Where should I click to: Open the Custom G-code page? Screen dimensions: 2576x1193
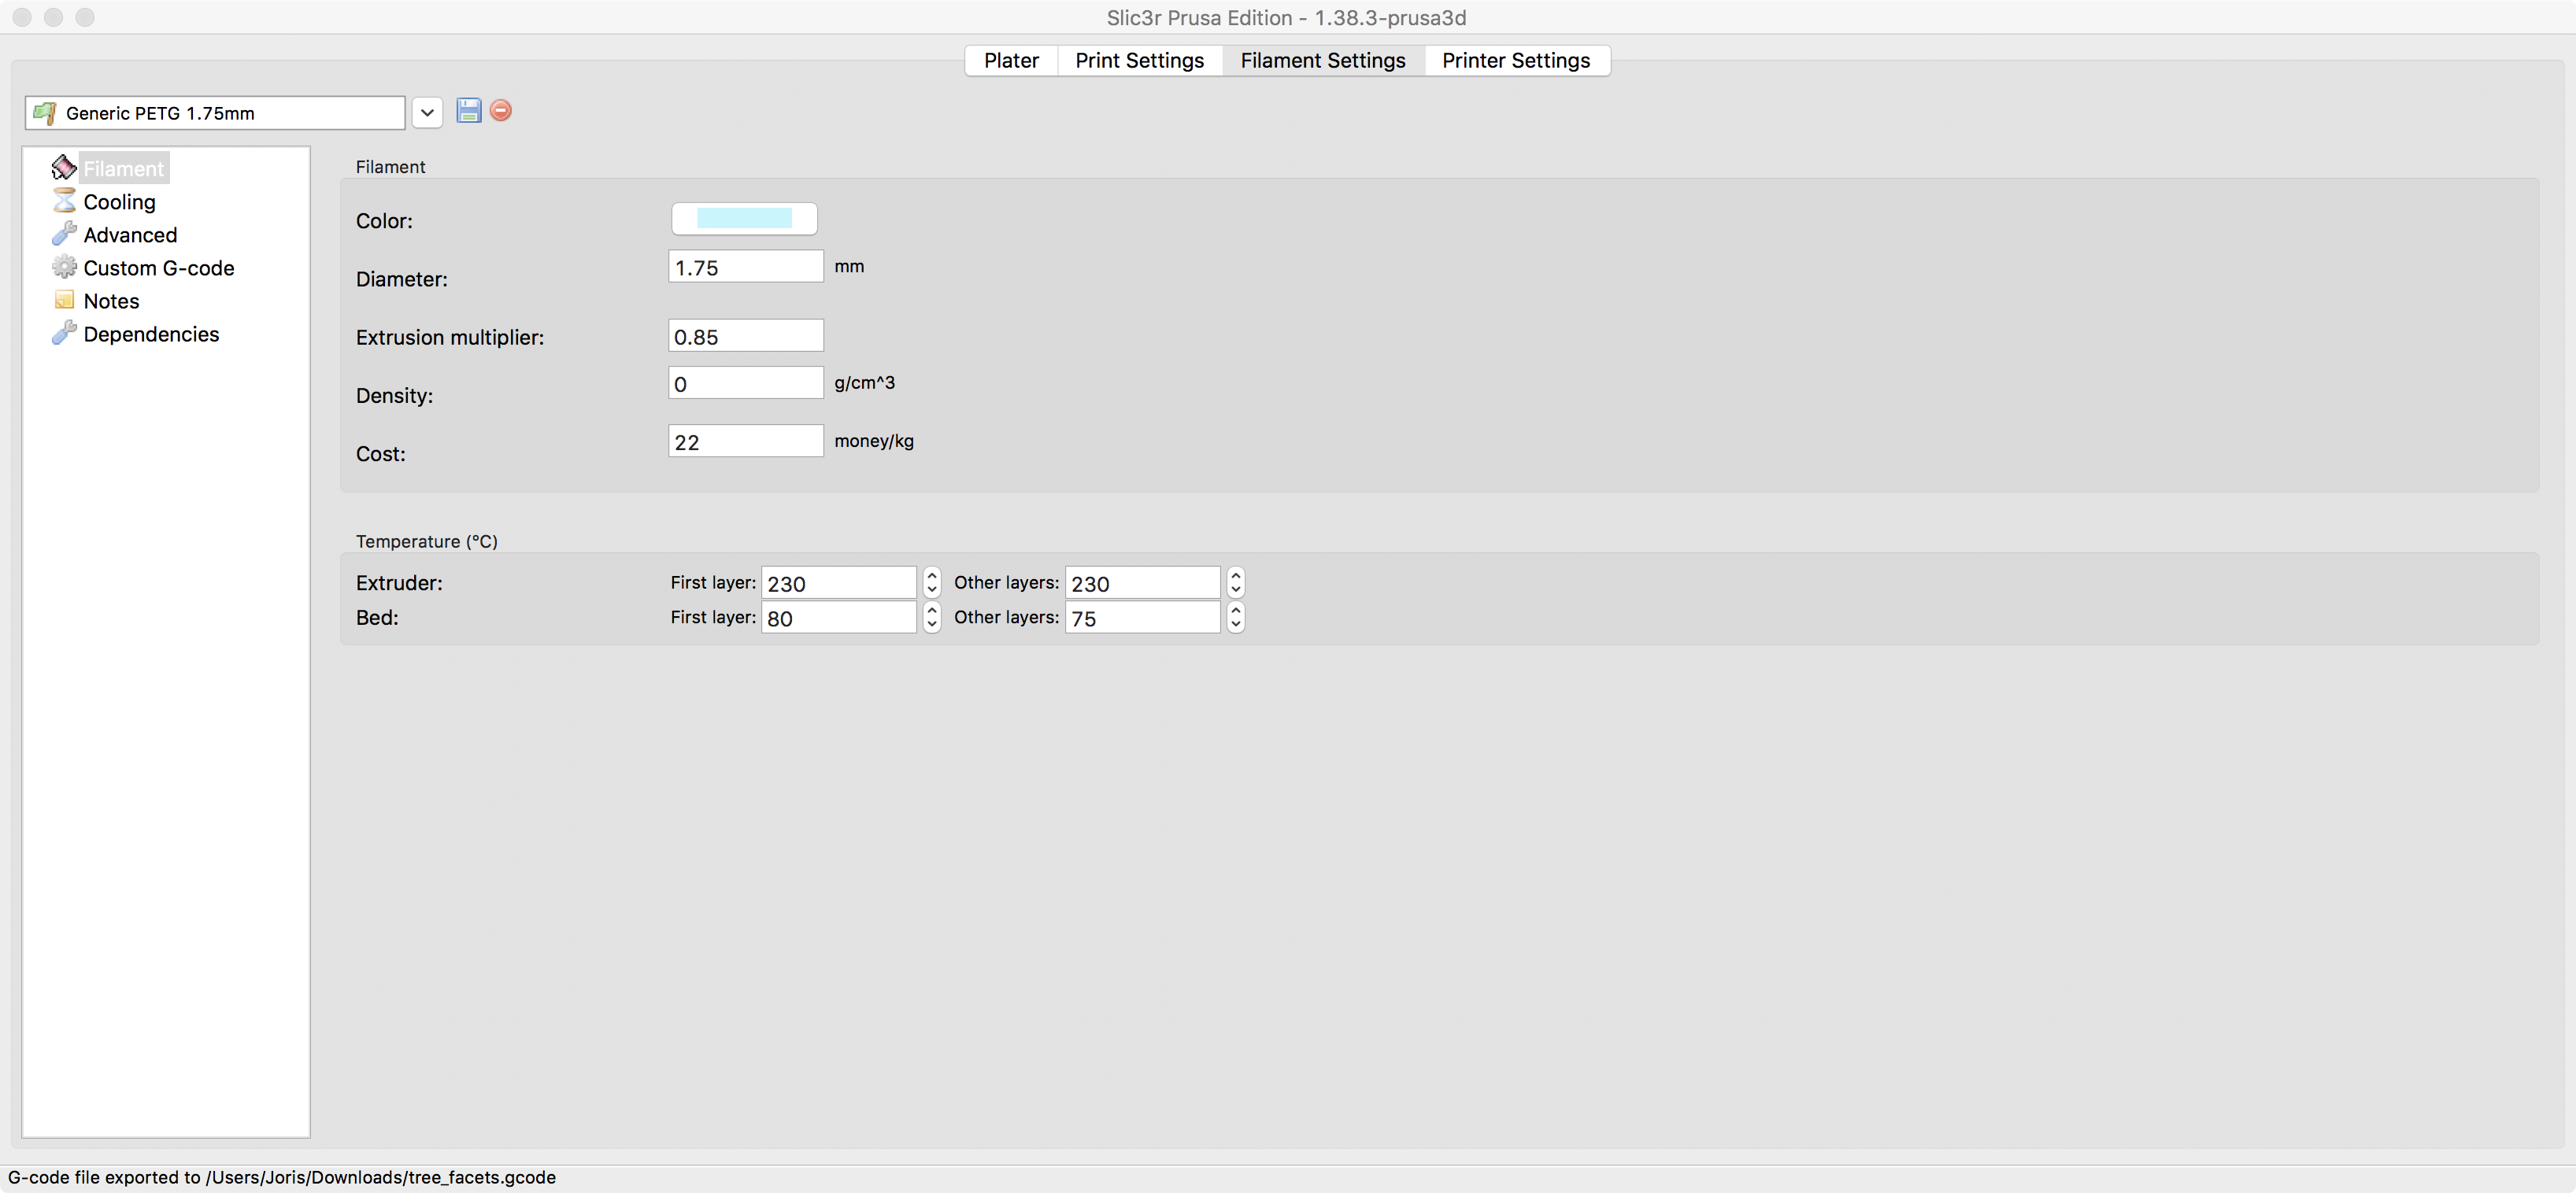click(x=159, y=268)
